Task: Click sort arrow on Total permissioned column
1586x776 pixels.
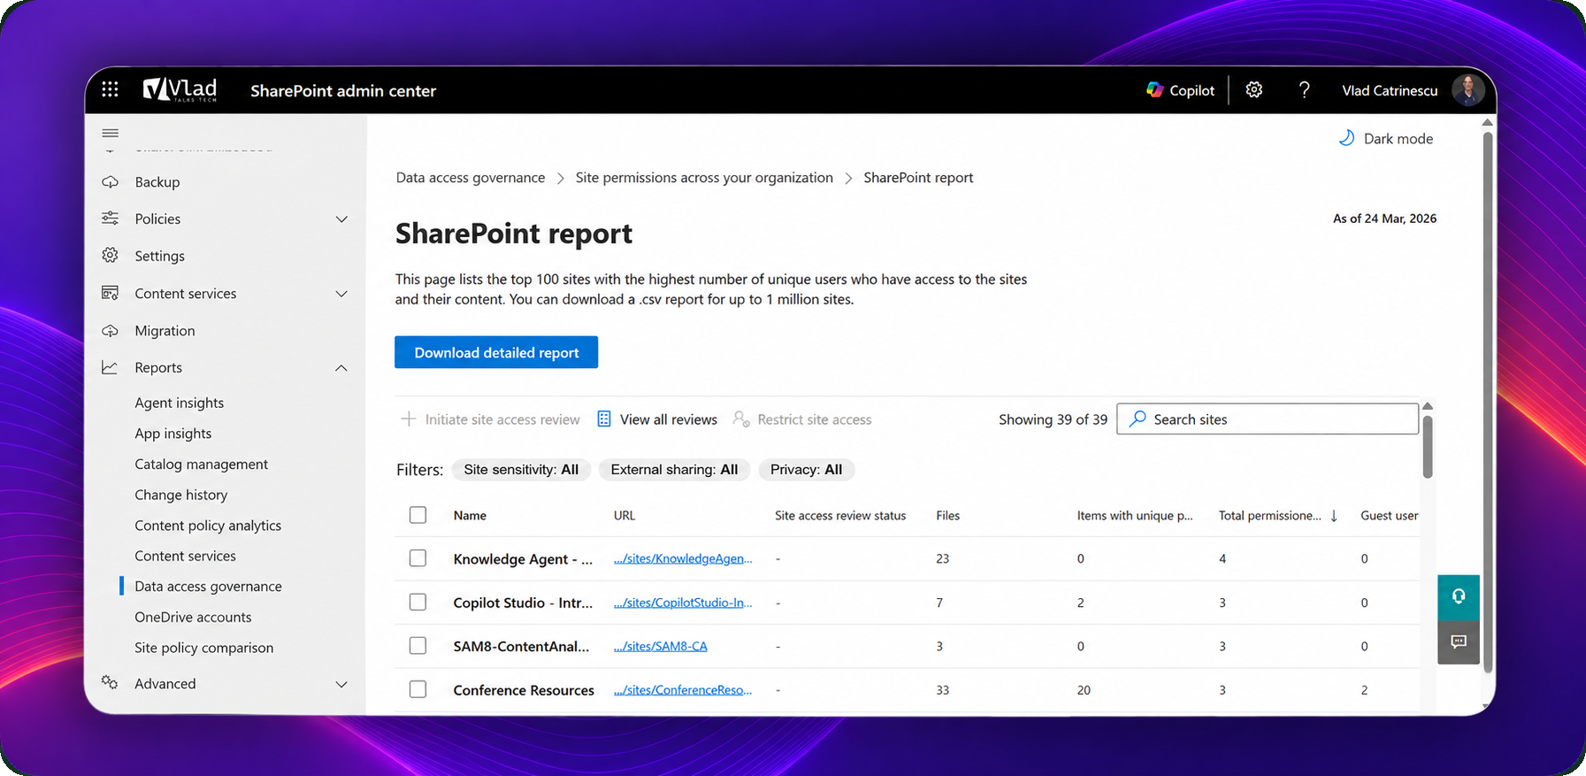Action: [x=1334, y=516]
